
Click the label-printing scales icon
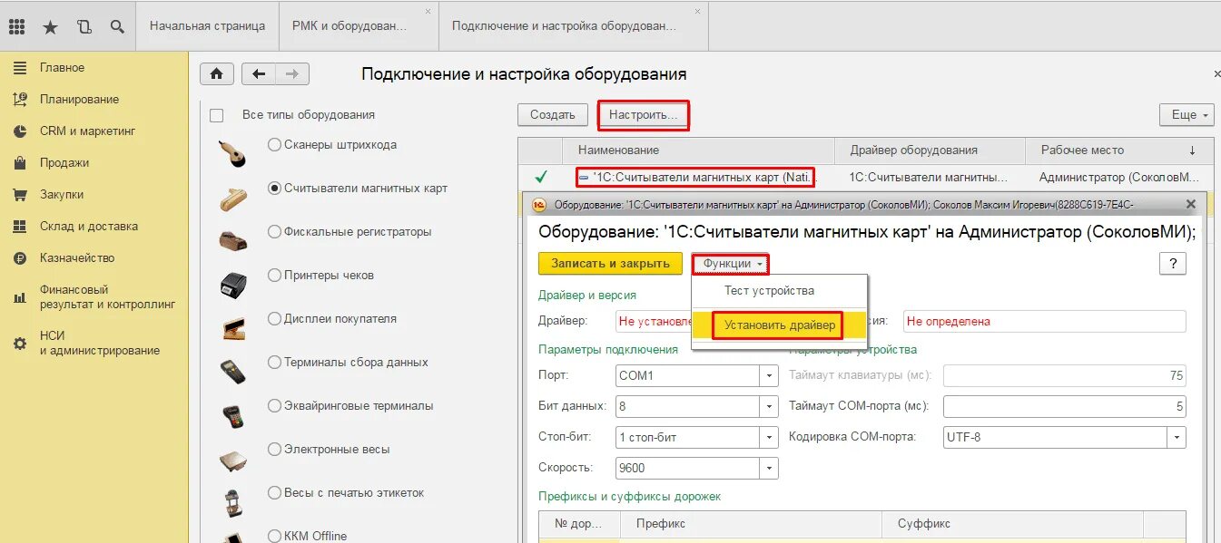233,503
